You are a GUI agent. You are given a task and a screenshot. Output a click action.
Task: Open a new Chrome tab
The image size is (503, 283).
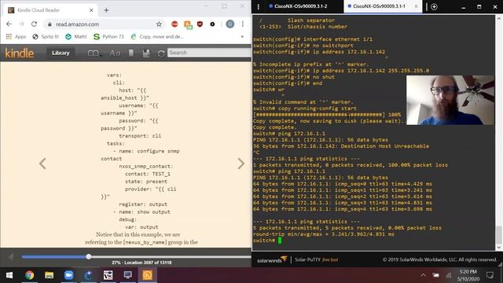tap(106, 10)
